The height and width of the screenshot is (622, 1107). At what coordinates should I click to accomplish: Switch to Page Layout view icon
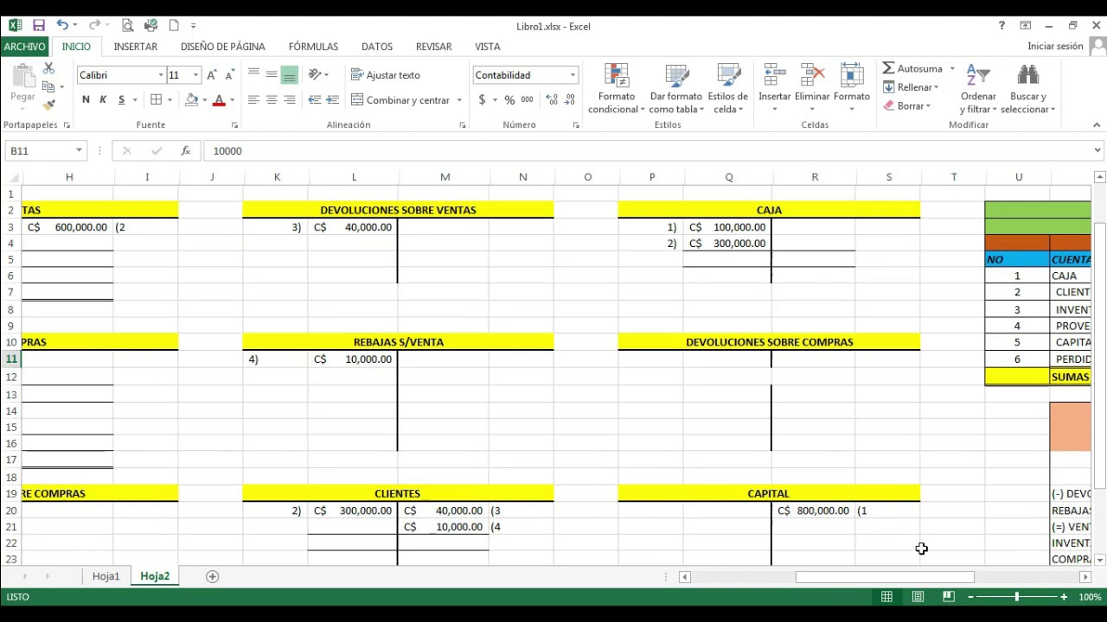918,597
